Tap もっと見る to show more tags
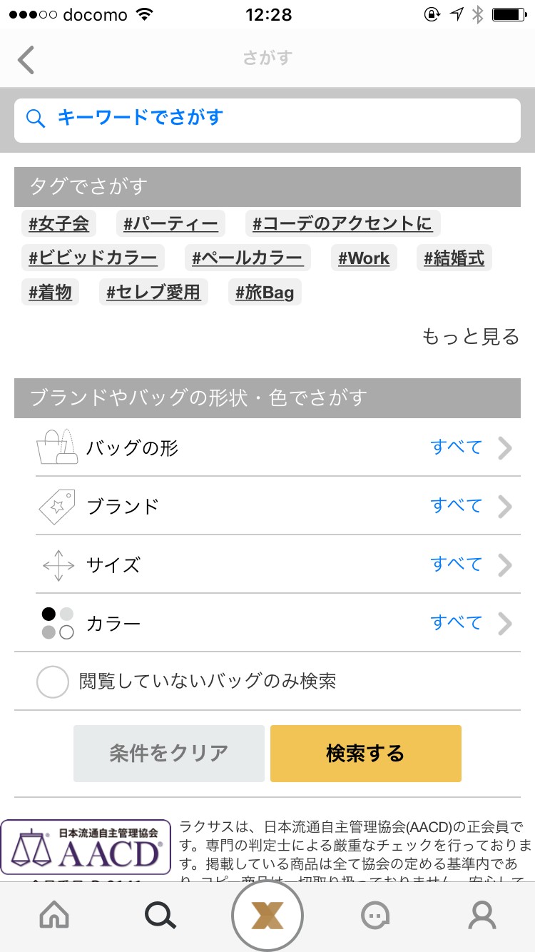This screenshot has width=535, height=952. (471, 337)
